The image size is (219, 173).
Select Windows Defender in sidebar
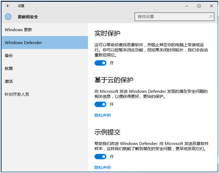[x=45, y=43]
